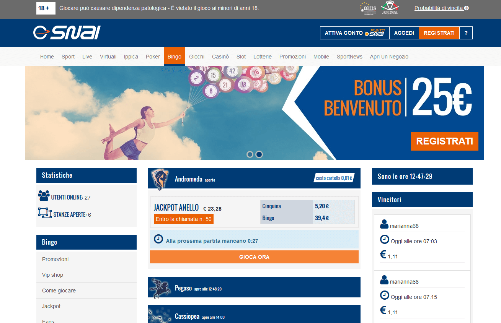
Task: Click the Cinquina prize row
Action: coord(307,206)
